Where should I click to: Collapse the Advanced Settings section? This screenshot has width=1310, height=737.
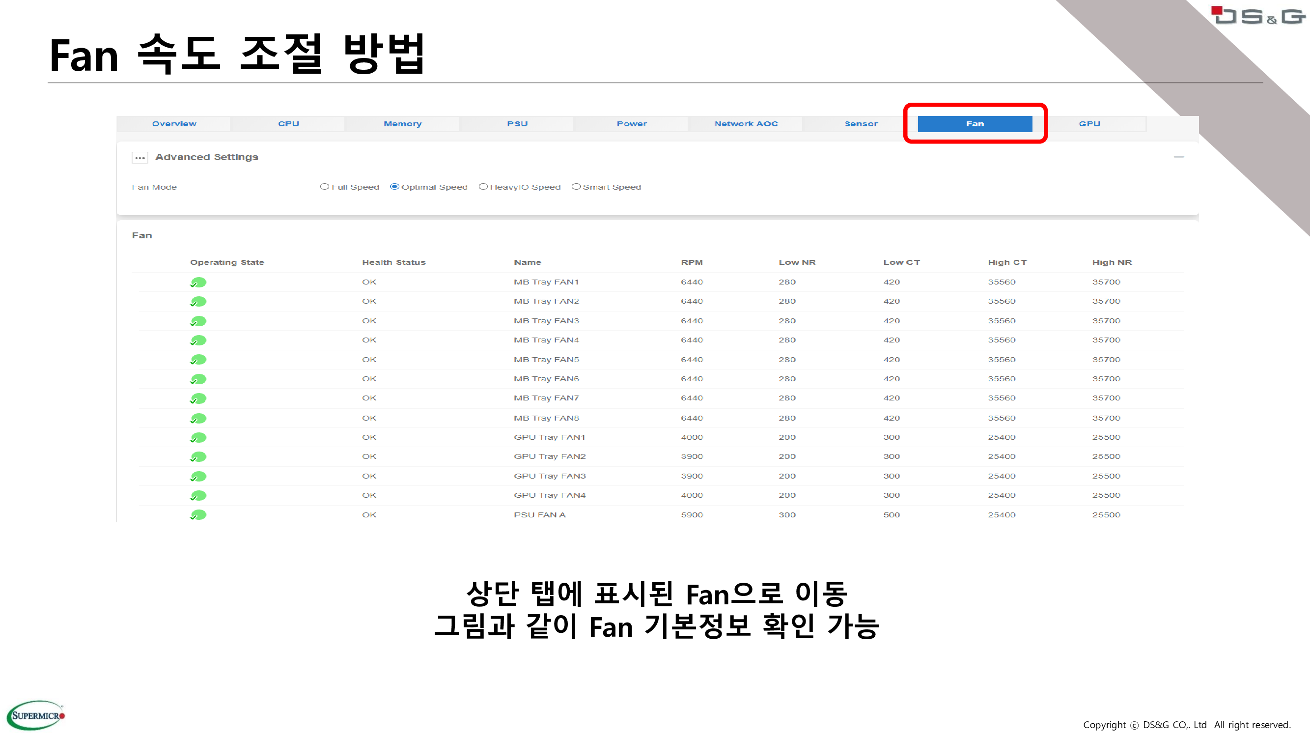pos(1179,158)
